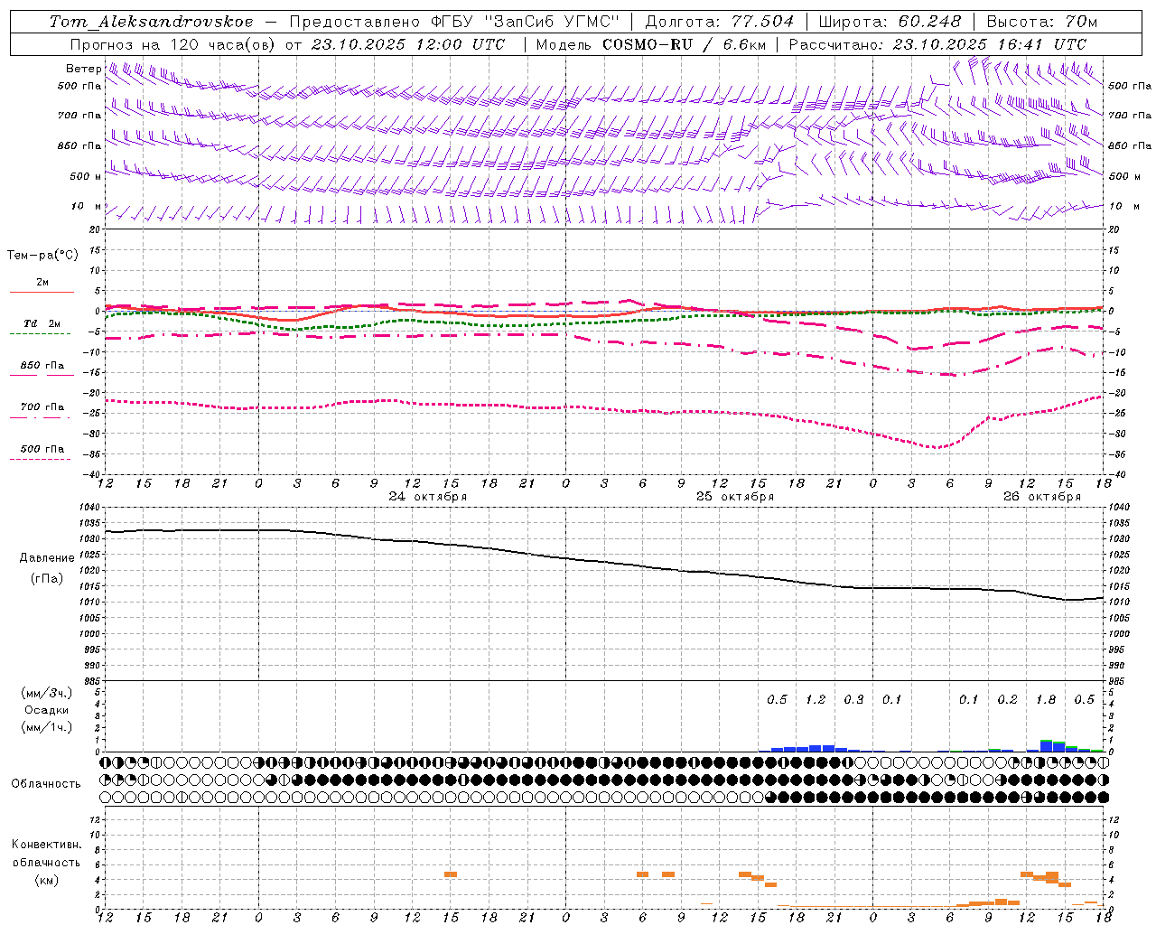Select the date label 24 октября

(x=428, y=497)
